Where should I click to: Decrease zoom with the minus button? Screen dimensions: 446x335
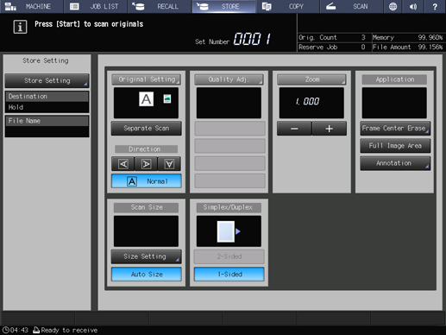click(x=294, y=129)
